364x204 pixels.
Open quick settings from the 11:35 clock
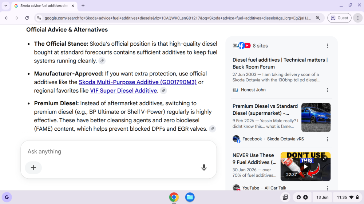click(x=348, y=197)
